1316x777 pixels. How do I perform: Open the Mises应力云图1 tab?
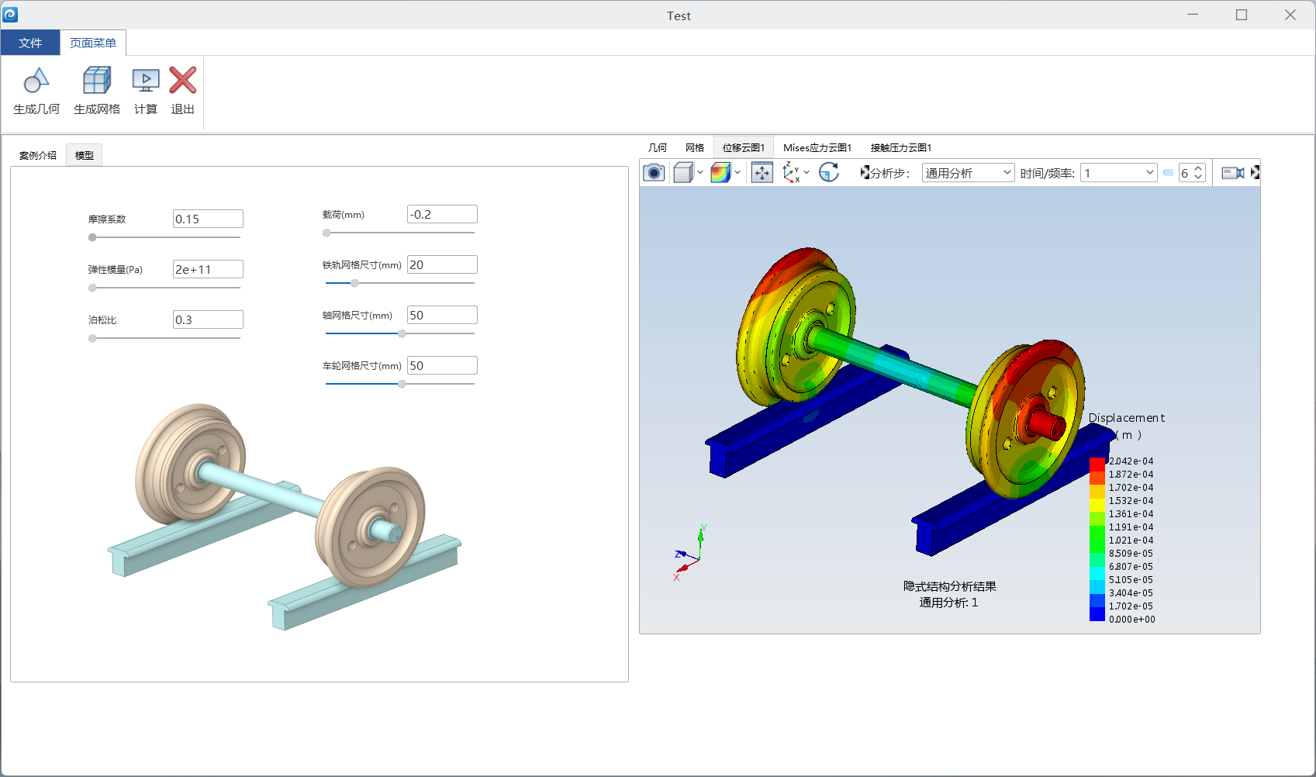tap(817, 147)
